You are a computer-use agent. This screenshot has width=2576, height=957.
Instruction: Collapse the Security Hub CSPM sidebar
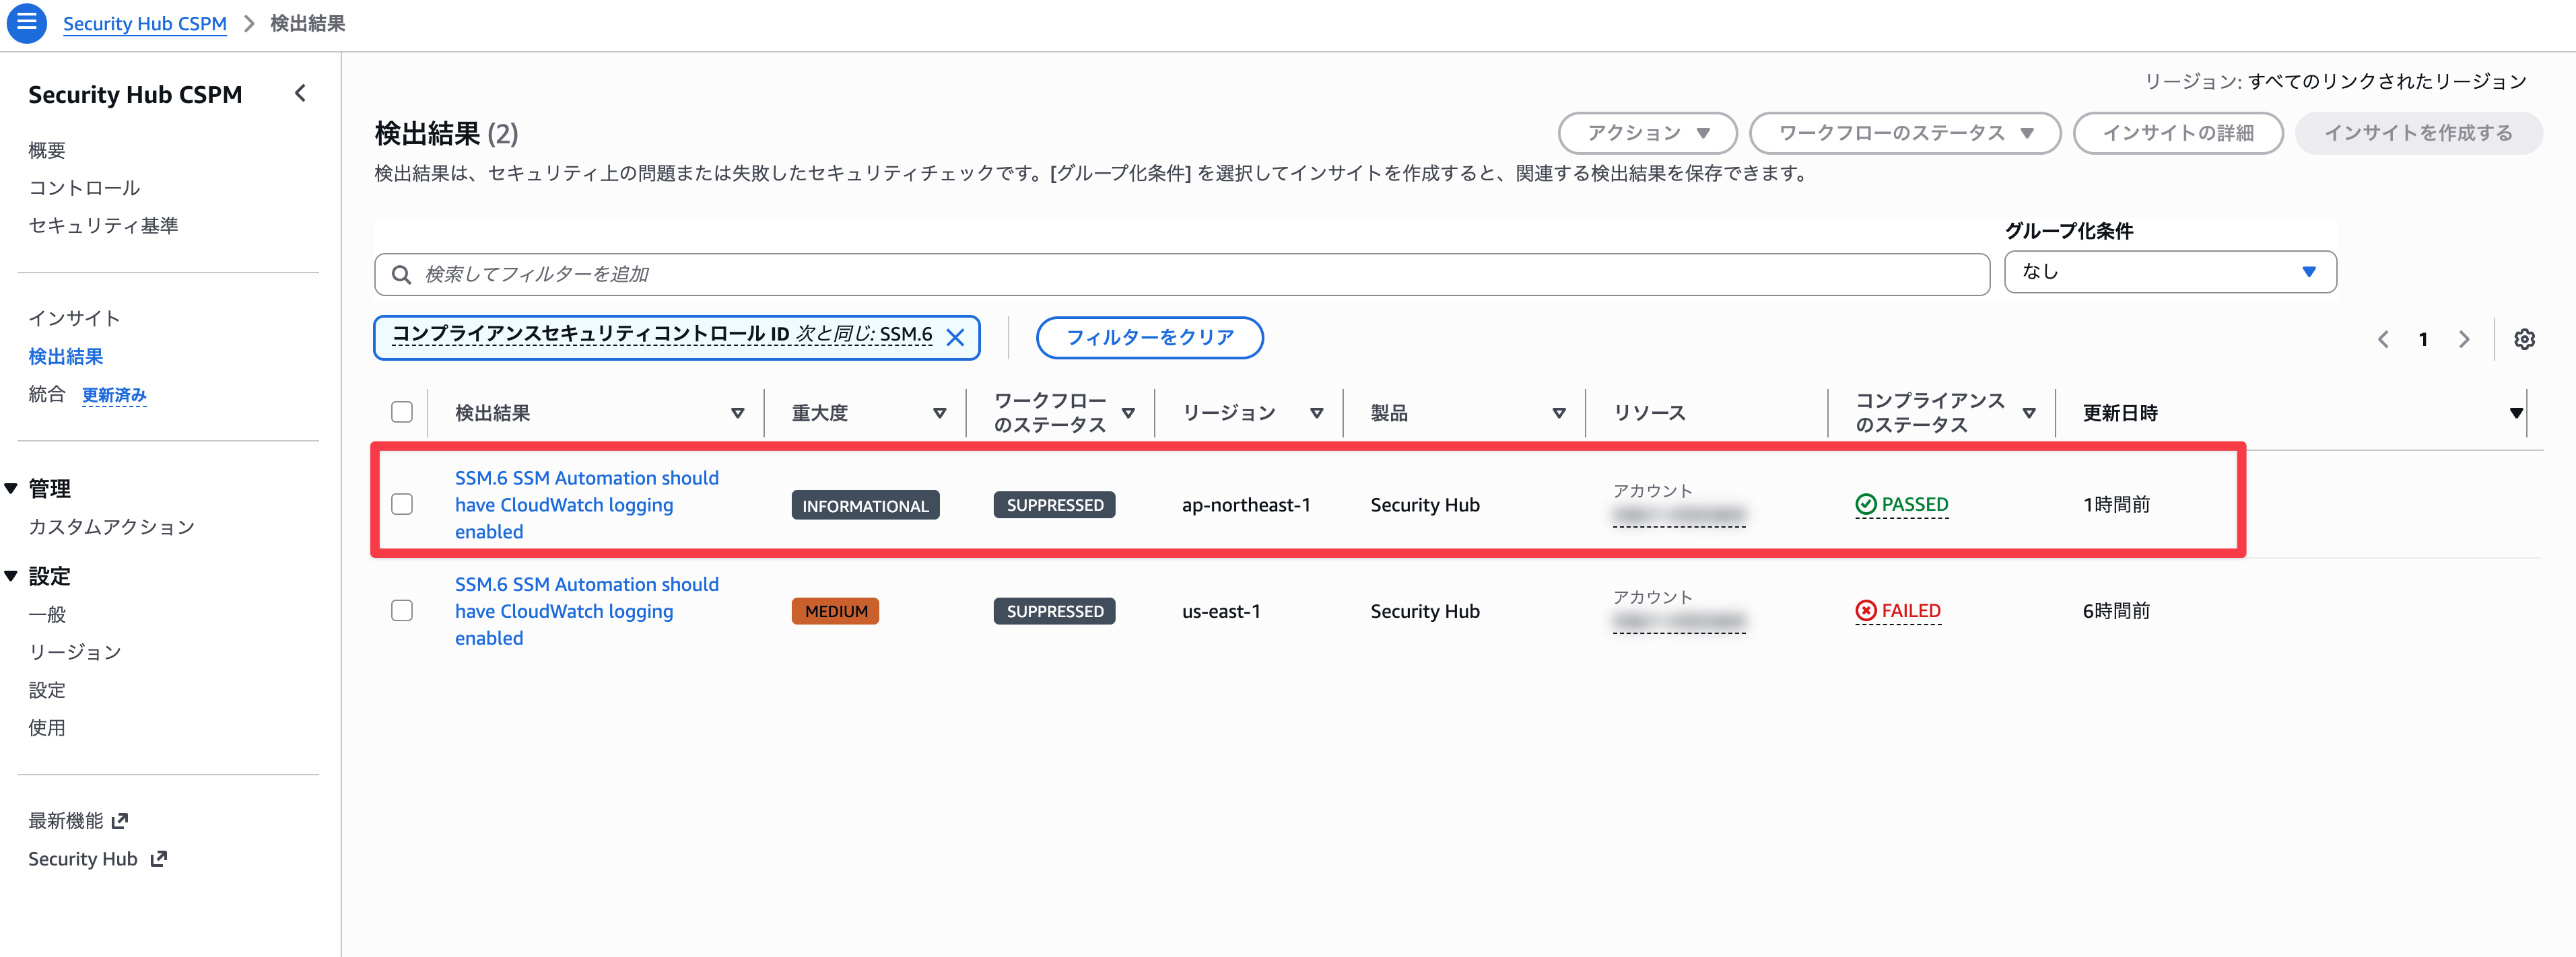[x=300, y=94]
